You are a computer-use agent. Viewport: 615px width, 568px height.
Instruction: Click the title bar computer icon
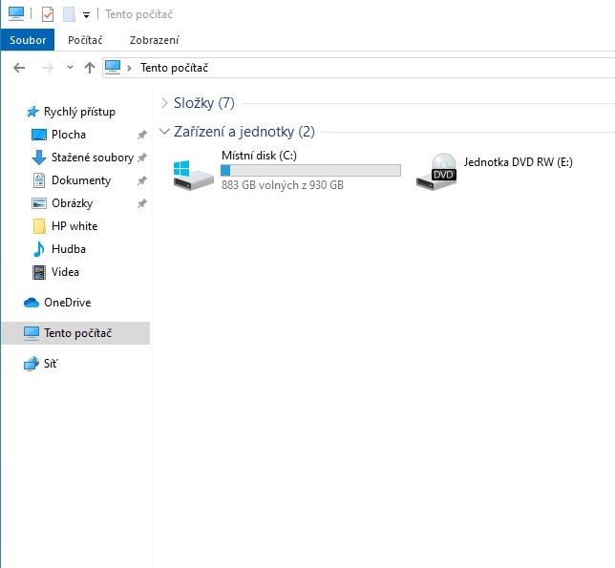(x=16, y=13)
